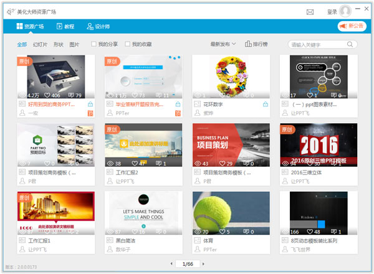374x274 pixels.
Task: Filter by 形状 category
Action: 59,45
